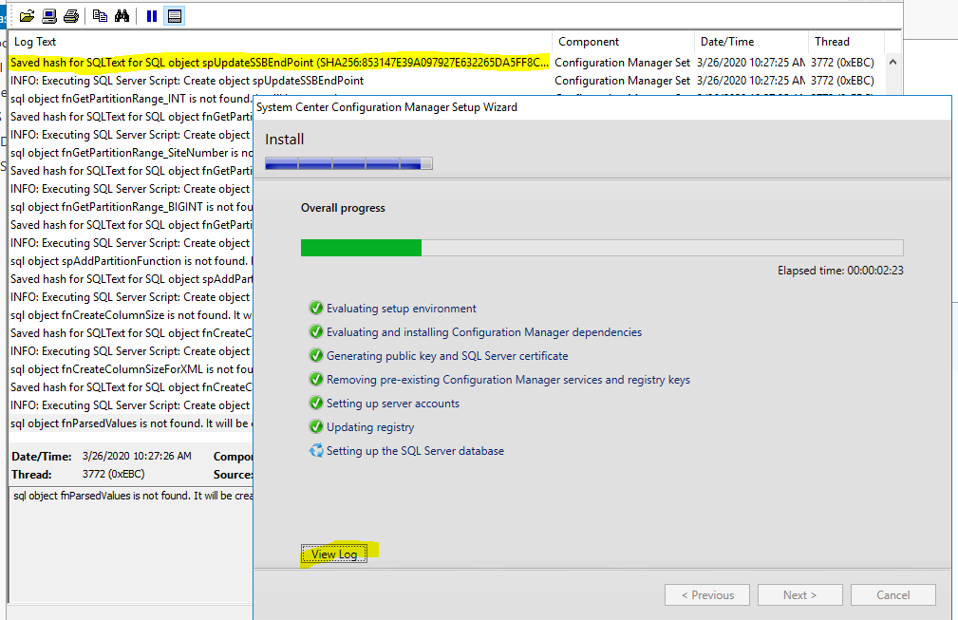Select the row 'Saved hash for SQLText for SQL object spAddPart'
958x620 pixels.
tap(131, 279)
